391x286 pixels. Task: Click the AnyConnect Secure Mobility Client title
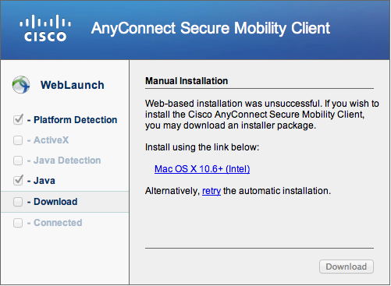click(x=211, y=28)
